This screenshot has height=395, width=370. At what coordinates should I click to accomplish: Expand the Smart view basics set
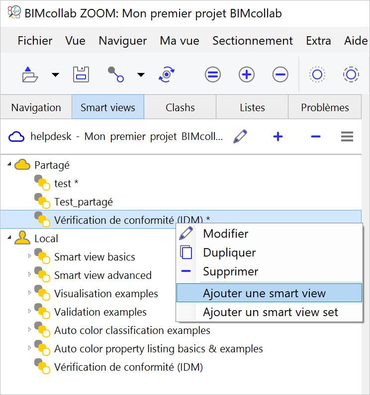pyautogui.click(x=29, y=256)
